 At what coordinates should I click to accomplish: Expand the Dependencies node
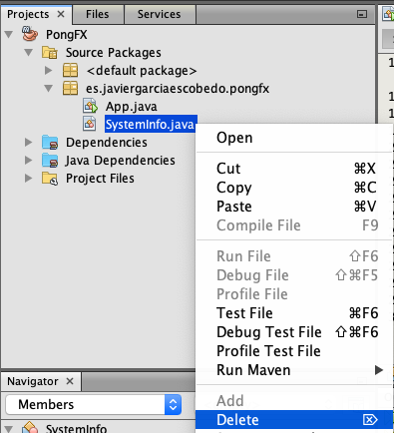pos(29,143)
